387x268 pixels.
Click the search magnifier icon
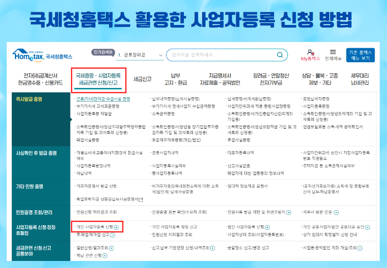(280, 55)
